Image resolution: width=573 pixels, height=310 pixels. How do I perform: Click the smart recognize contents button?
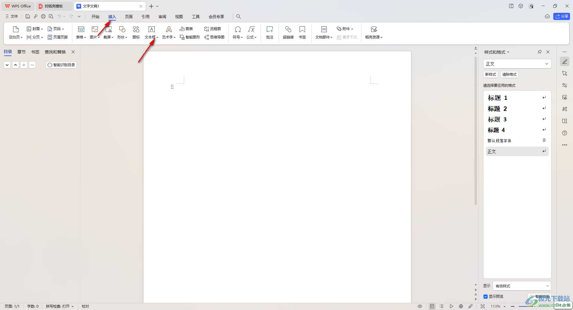(61, 65)
